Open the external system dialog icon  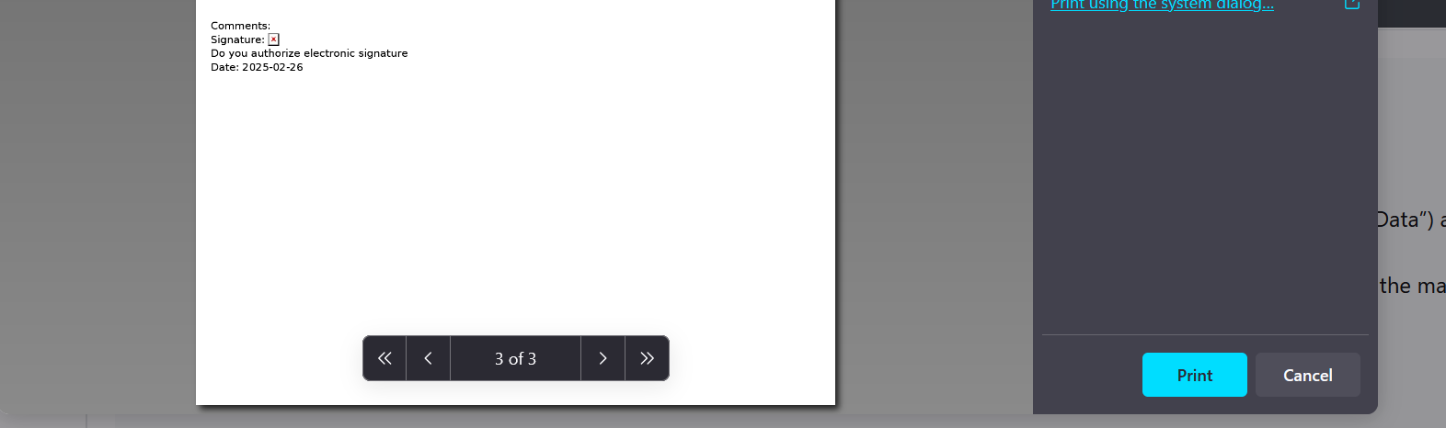[x=1351, y=4]
